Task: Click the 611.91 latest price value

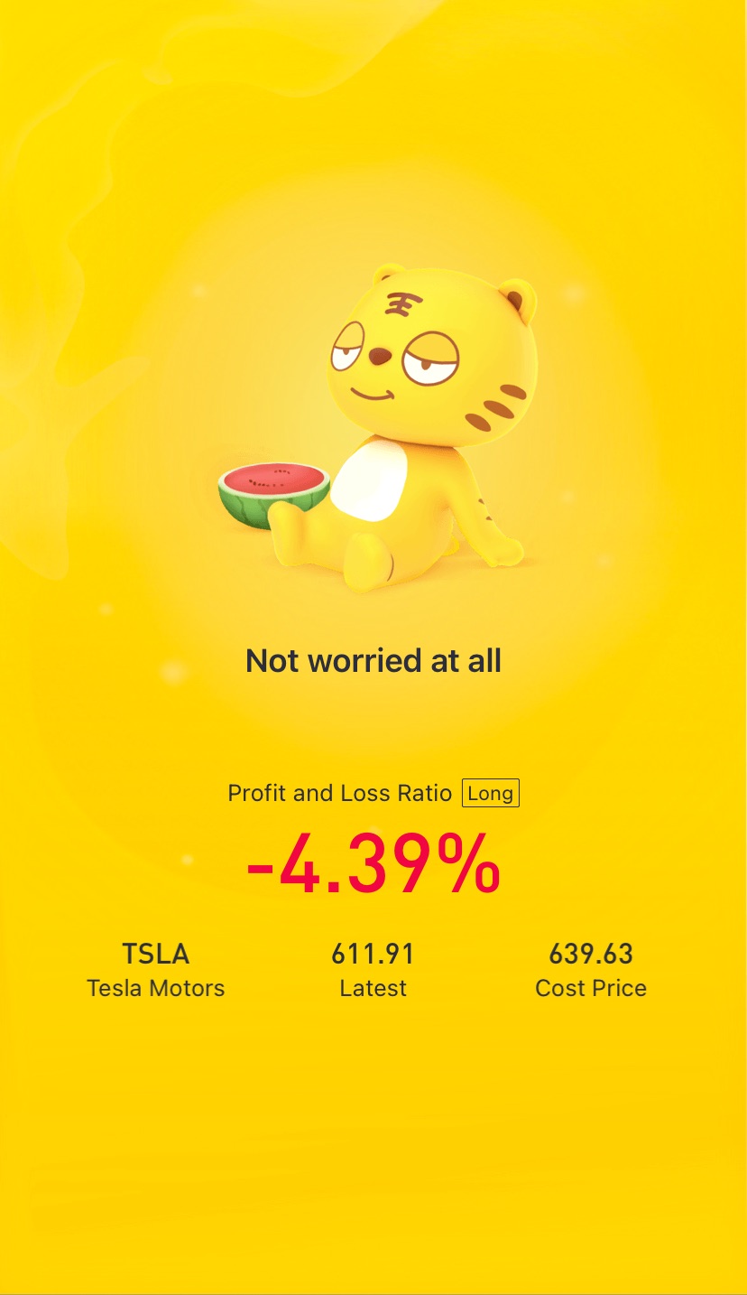Action: [x=373, y=954]
